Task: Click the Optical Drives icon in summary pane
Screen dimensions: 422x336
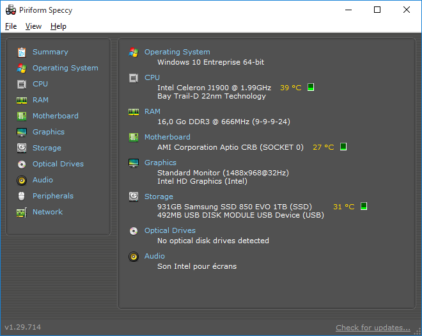Action: 134,231
